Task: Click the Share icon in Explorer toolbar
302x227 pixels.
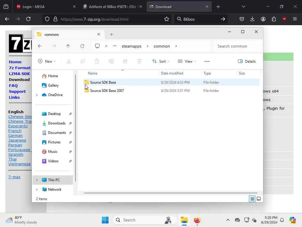Action: [125, 61]
